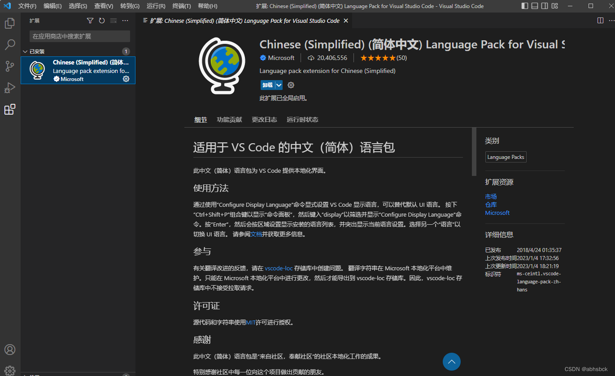Switch to the 更改日志 tab
This screenshot has width=615, height=376.
tap(264, 120)
